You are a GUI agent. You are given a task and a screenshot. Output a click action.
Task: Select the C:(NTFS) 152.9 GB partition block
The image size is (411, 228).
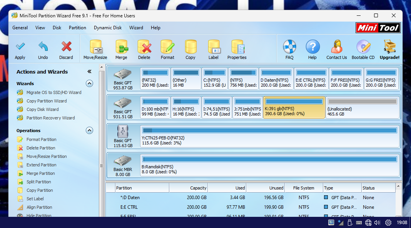pyautogui.click(x=215, y=79)
